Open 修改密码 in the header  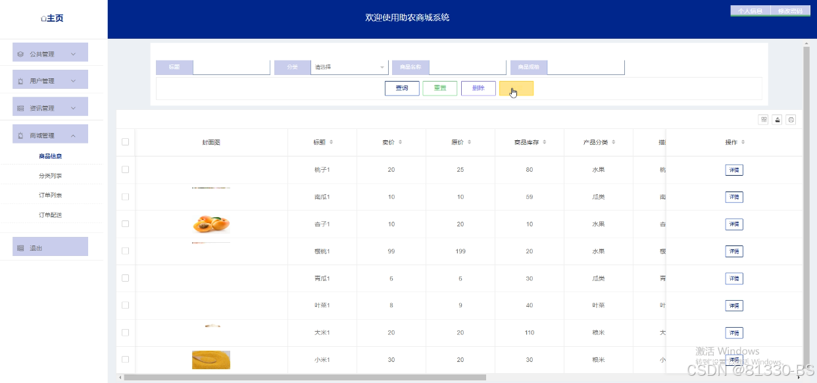pyautogui.click(x=790, y=11)
